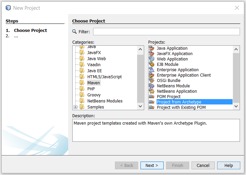Click the NetBeans Modules folder icon

[x=82, y=101]
